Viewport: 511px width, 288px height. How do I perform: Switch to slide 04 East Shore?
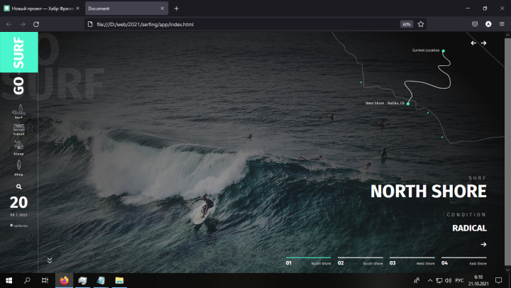point(463,261)
